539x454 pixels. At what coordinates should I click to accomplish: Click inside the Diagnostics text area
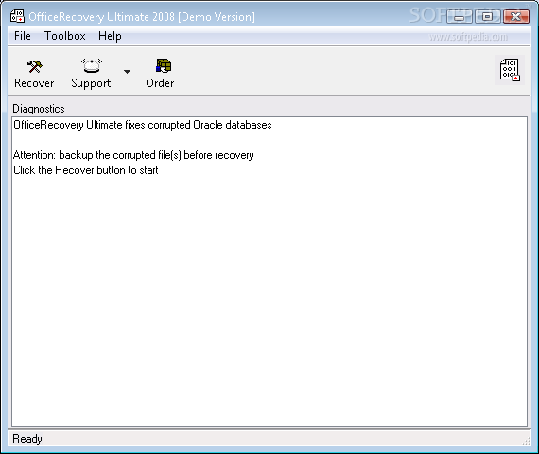(x=269, y=271)
